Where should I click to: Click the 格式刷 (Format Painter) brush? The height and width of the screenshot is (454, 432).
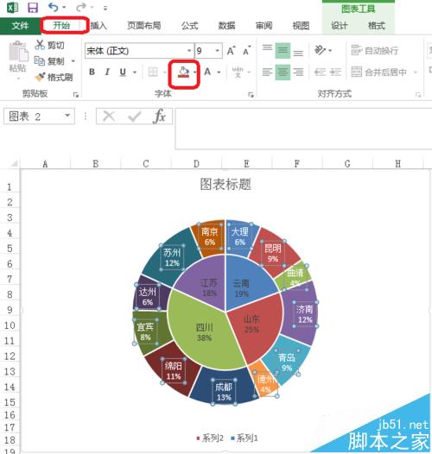54,78
